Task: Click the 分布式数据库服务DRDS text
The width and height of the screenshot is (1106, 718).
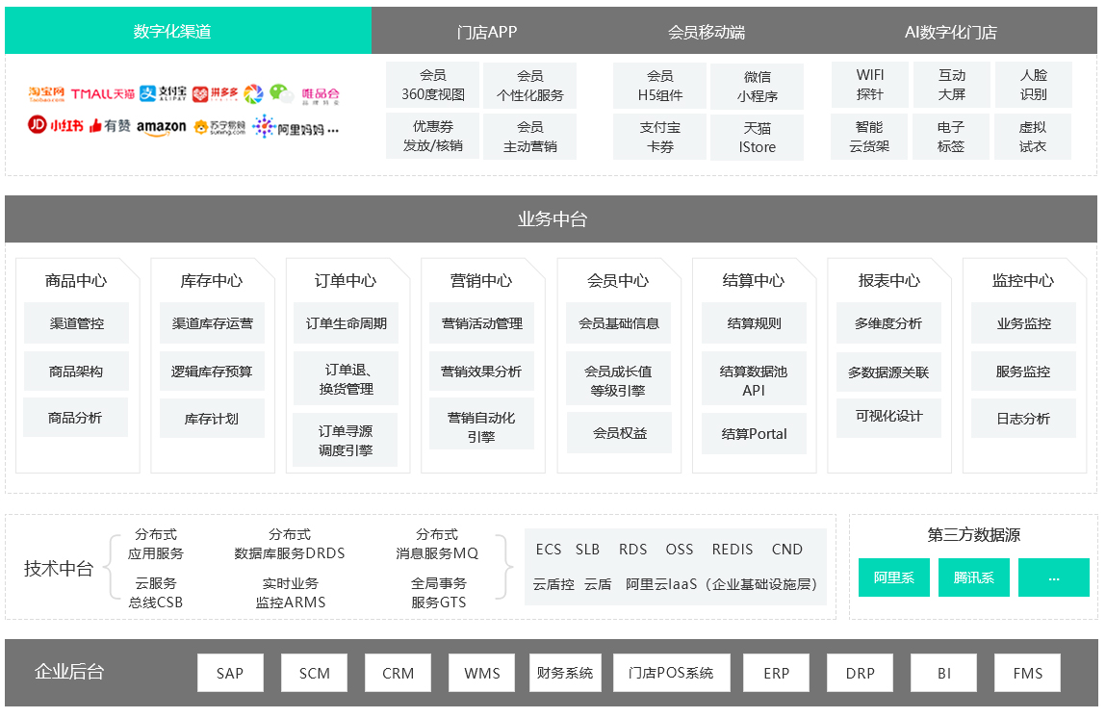Action: [x=289, y=544]
